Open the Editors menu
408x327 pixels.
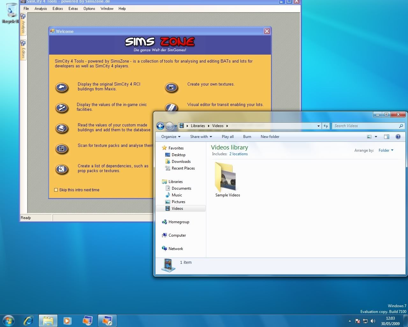point(58,9)
